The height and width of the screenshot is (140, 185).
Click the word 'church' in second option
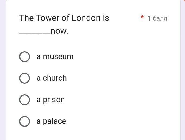55,78
